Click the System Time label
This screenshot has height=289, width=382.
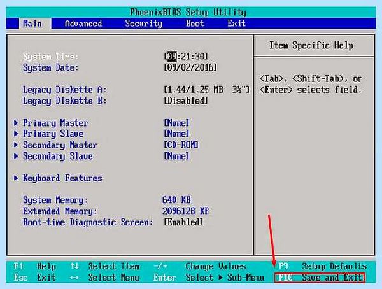tap(50, 57)
